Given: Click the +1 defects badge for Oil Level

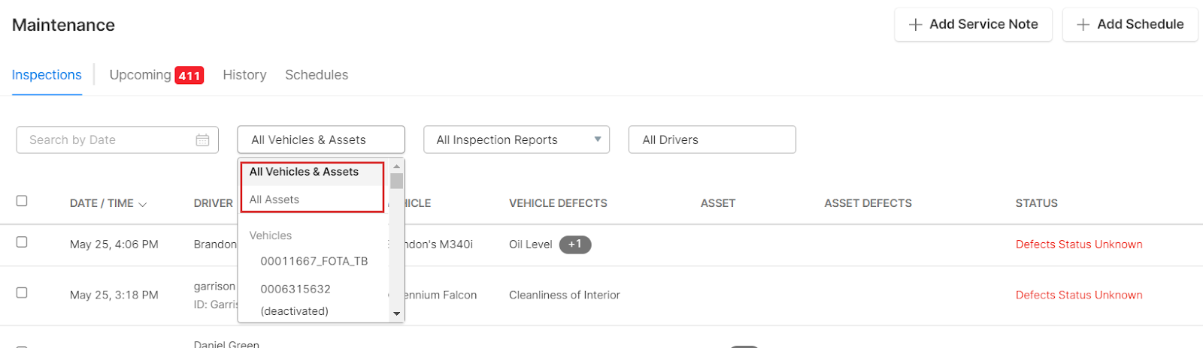Looking at the screenshot, I should click(x=575, y=244).
